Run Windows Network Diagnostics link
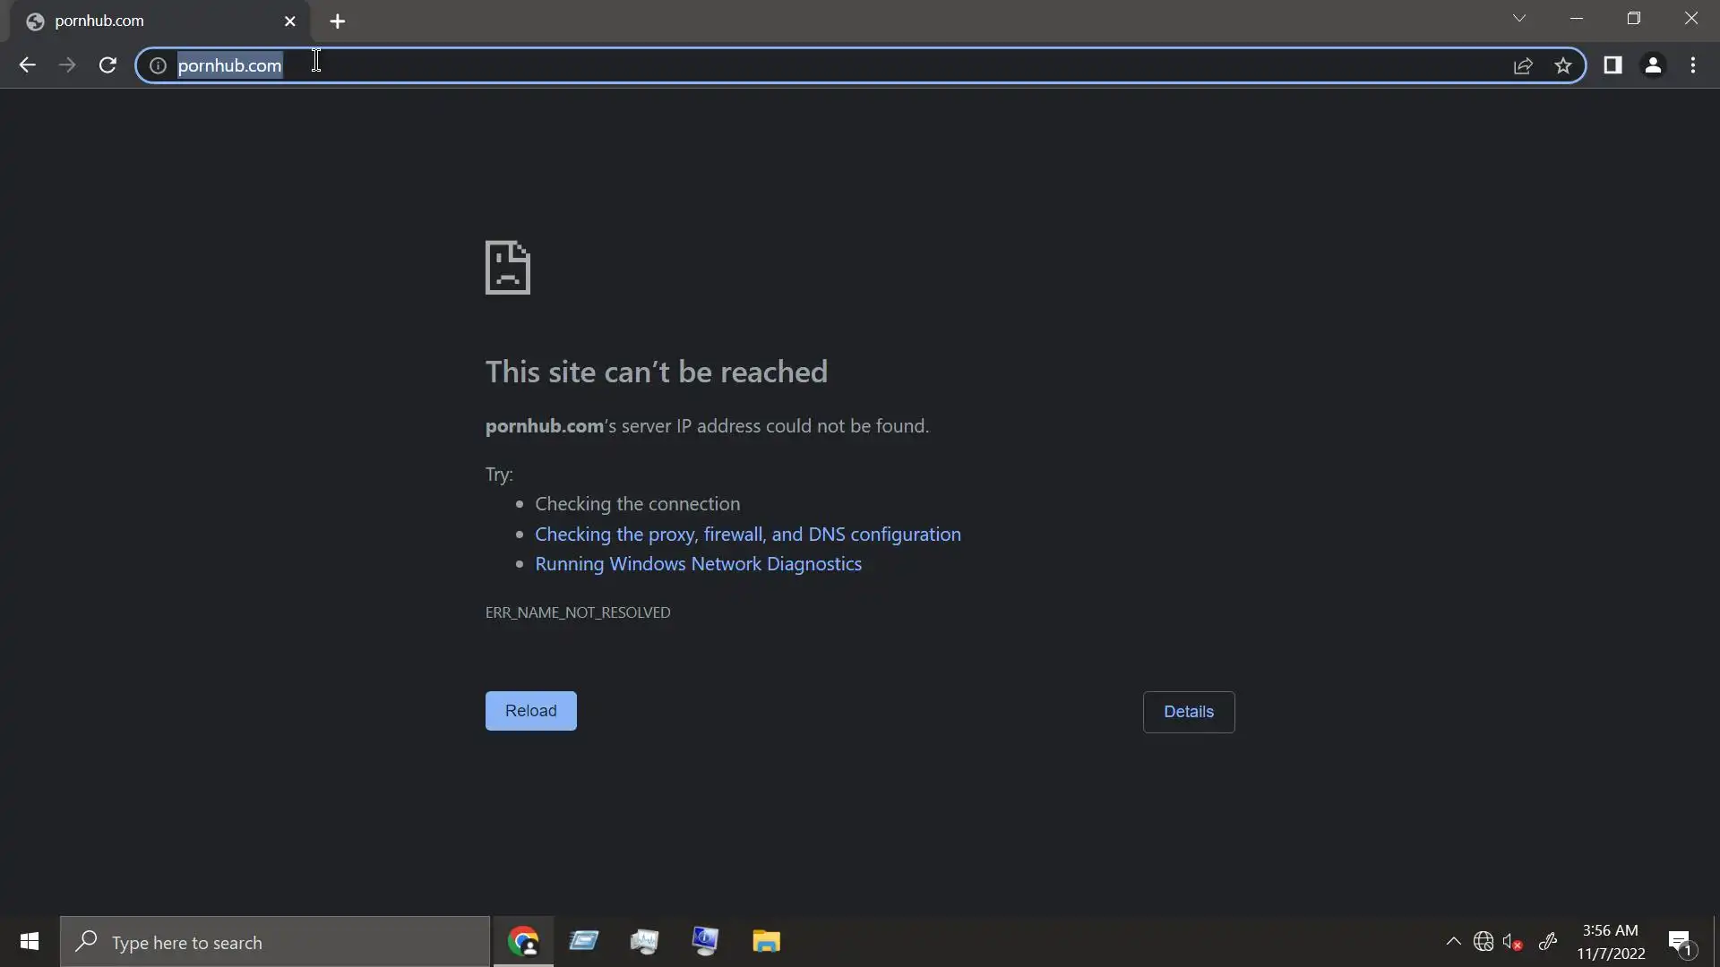The height and width of the screenshot is (967, 1720). tap(698, 564)
